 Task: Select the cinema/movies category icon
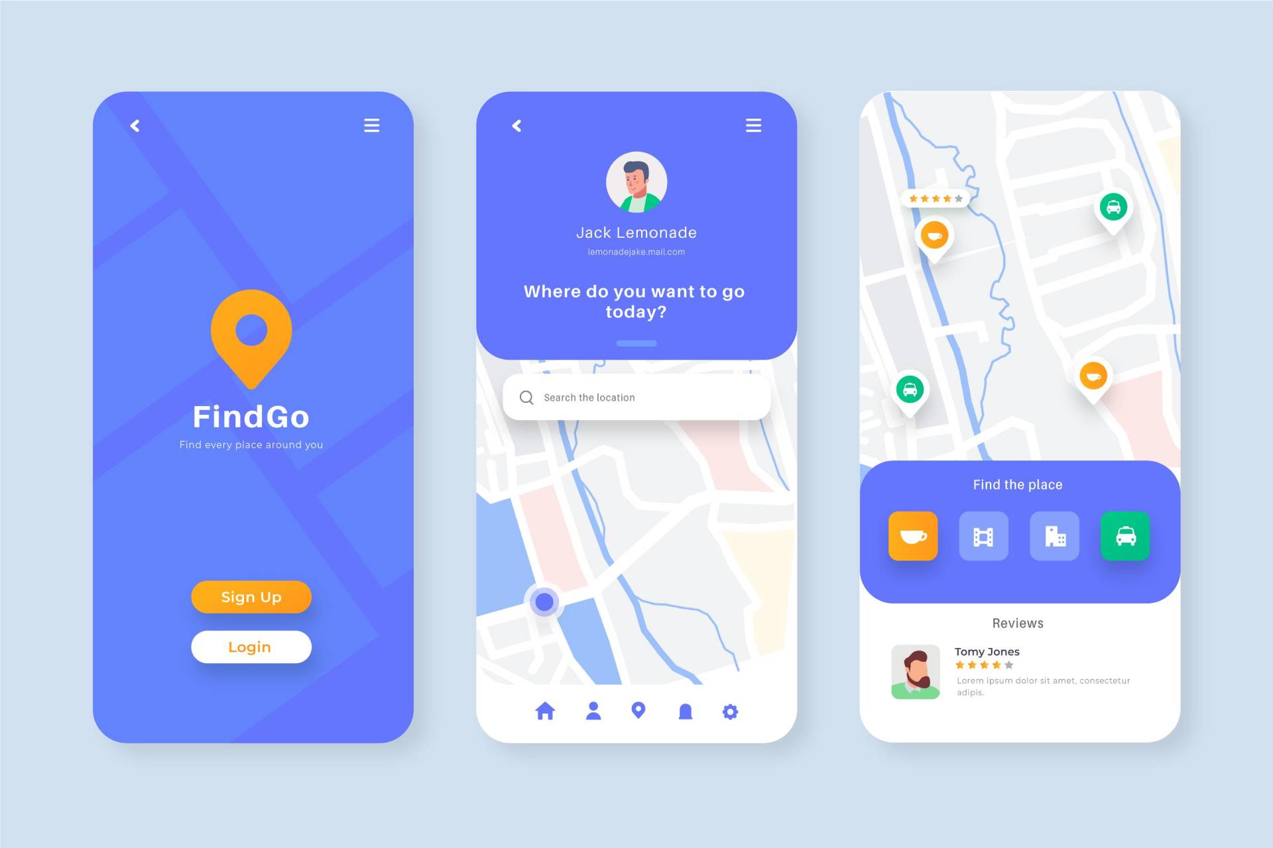982,536
